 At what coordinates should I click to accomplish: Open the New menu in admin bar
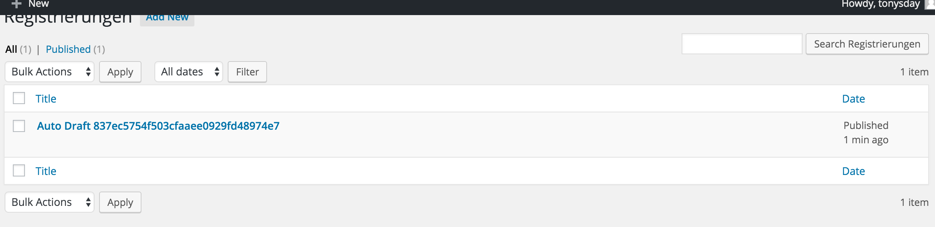(x=39, y=4)
